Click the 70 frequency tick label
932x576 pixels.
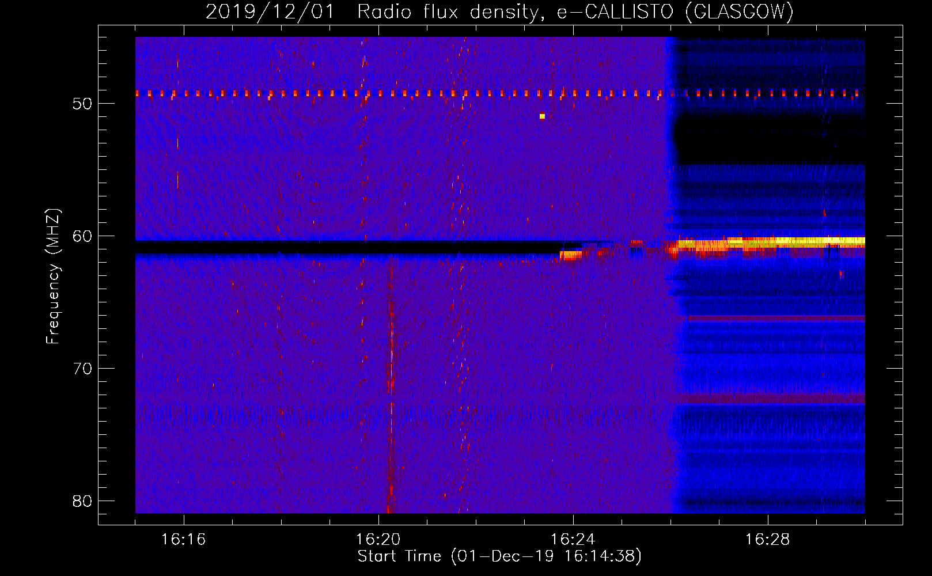click(82, 368)
